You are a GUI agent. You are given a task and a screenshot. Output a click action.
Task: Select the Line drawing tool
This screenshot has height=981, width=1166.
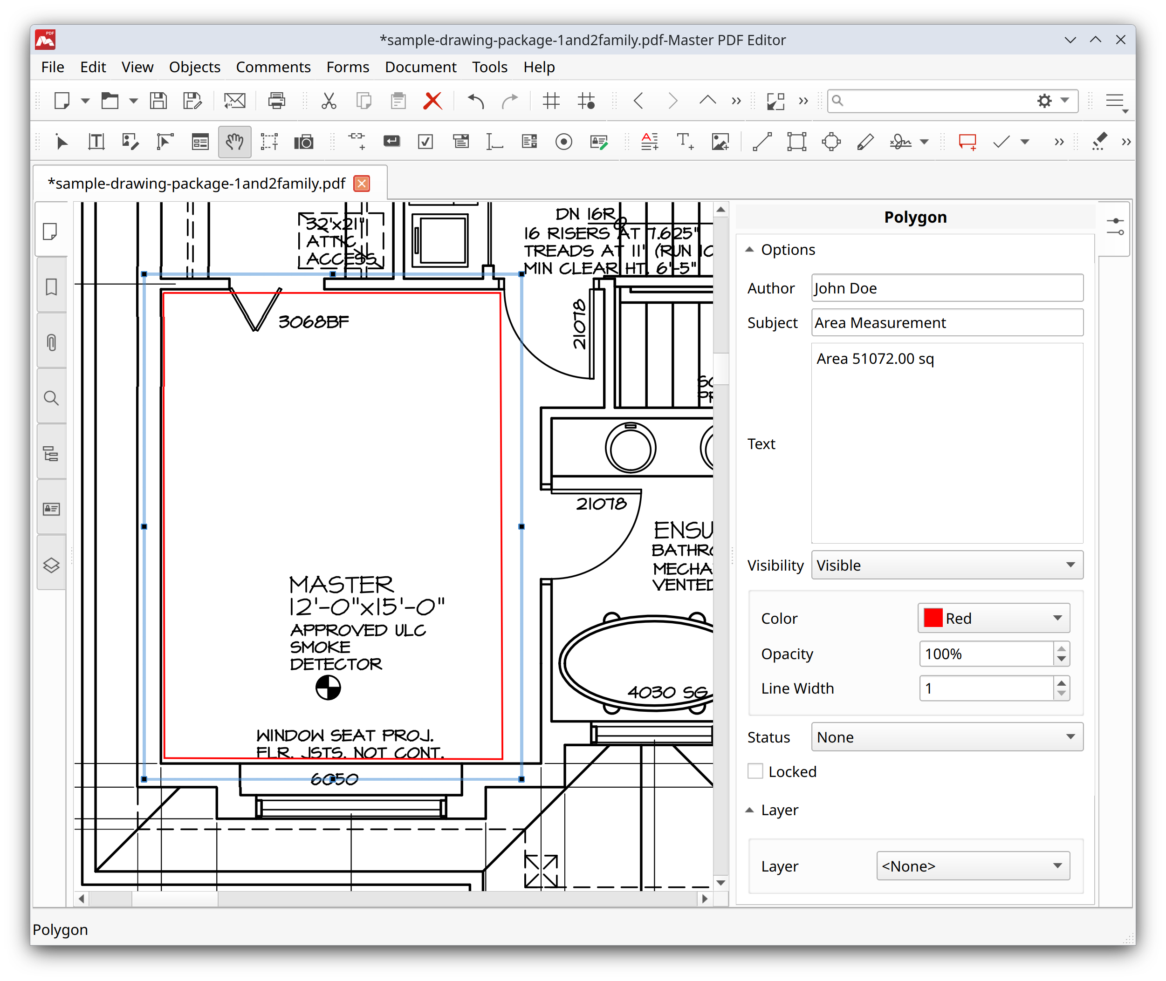click(762, 141)
